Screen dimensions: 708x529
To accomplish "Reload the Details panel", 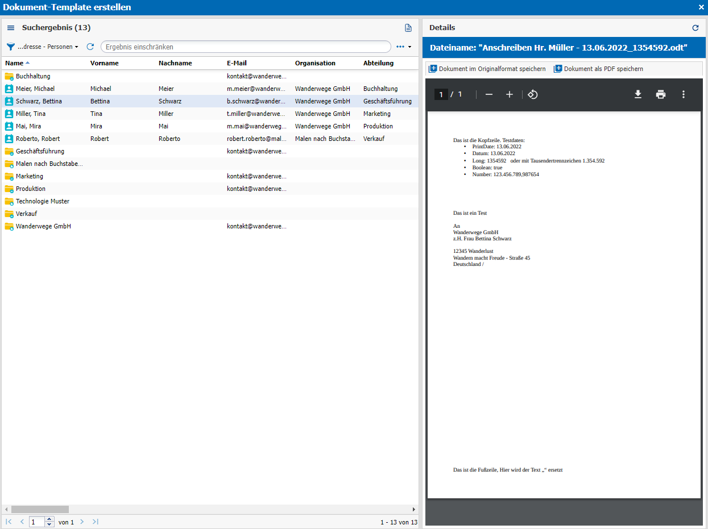I will pyautogui.click(x=695, y=28).
